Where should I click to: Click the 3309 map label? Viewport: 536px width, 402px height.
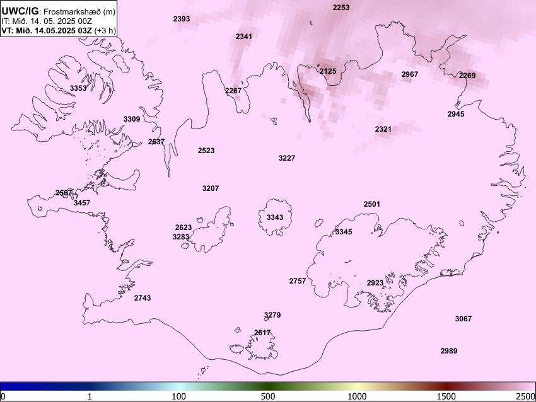click(132, 119)
